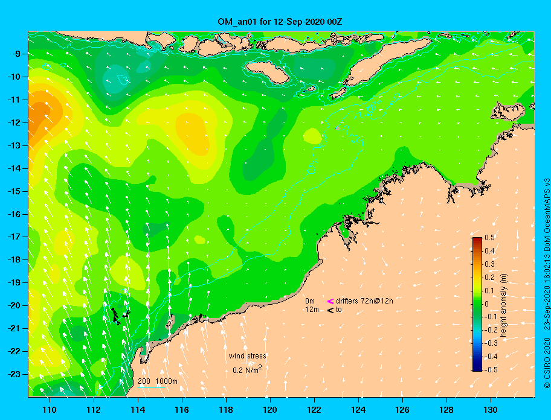Screen dimensions: 551x420
Task: Click the latitude label -12
Action: tap(14, 123)
